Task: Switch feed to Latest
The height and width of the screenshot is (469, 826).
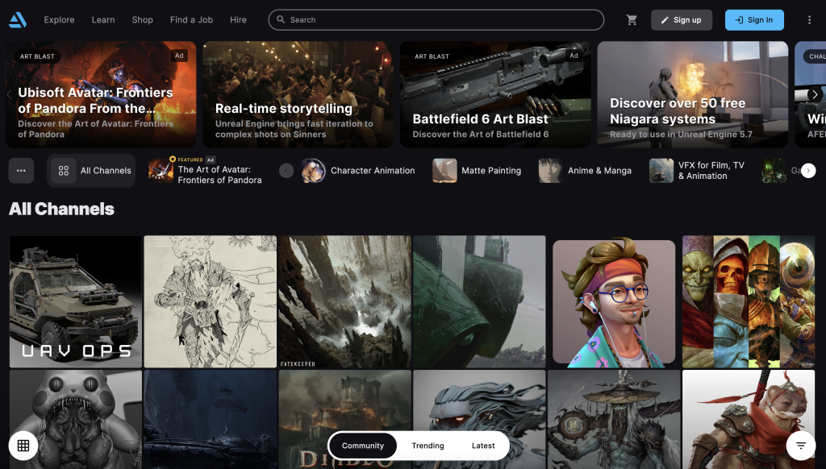Action: 483,445
